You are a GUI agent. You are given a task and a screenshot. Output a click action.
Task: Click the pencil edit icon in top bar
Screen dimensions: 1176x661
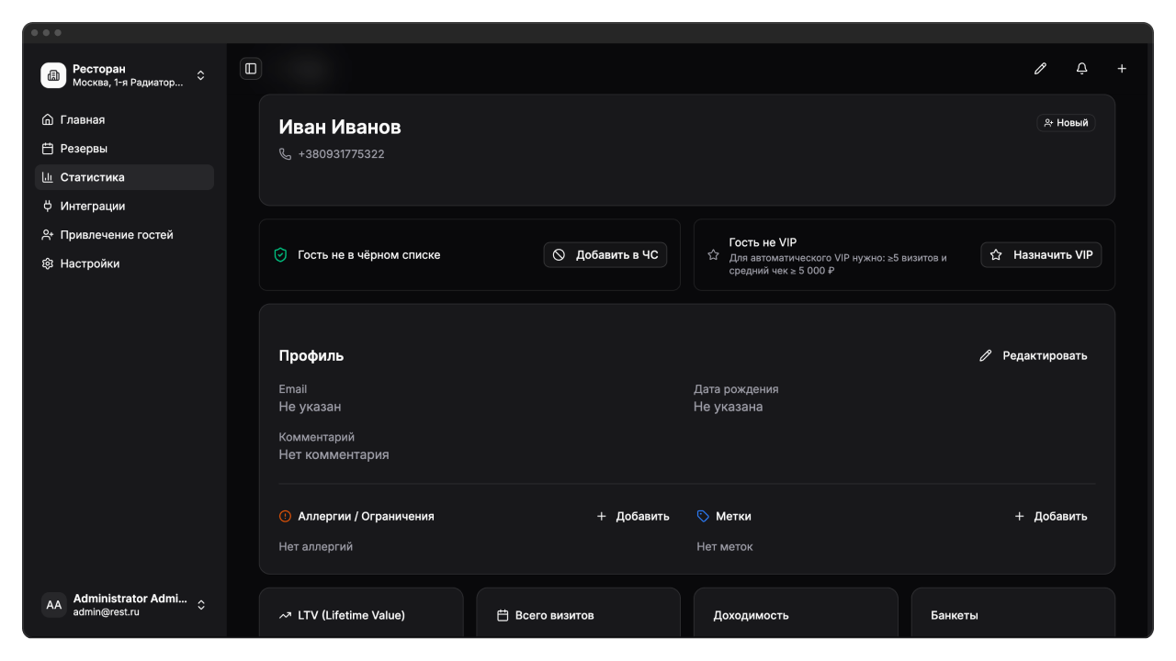[x=1040, y=69]
